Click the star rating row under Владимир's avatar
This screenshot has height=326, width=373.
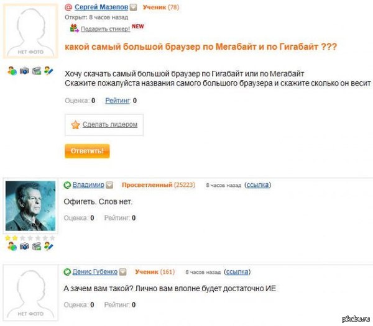(30, 237)
